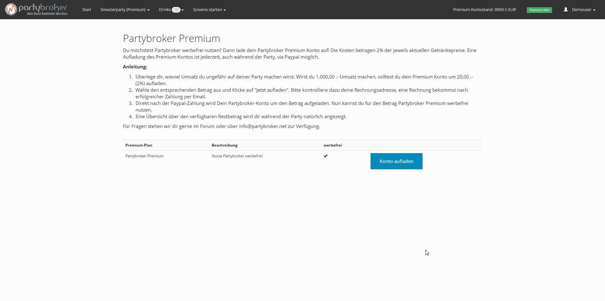Screen dimensions: 605x301
Task: Click the werbefrei column header
Action: (x=333, y=145)
